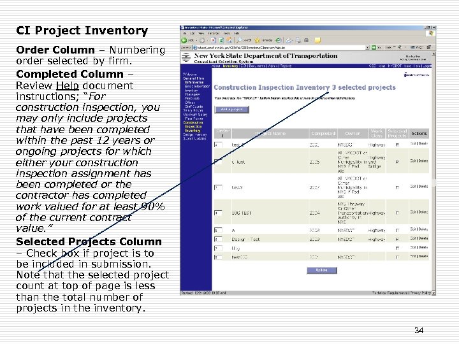Click the green Refresh page icon
This screenshot has height=344, width=459.
click(221, 40)
